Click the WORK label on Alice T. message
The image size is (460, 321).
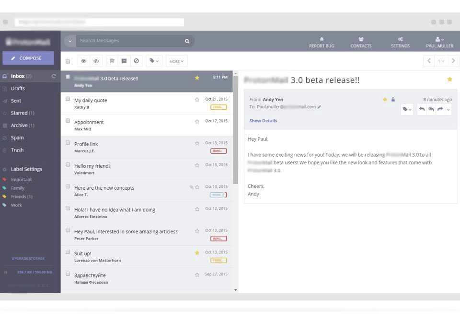pyautogui.click(x=217, y=195)
